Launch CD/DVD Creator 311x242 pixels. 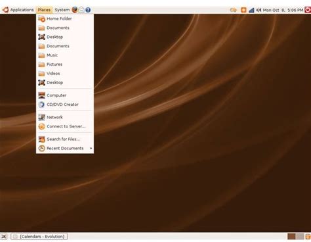tap(65, 105)
